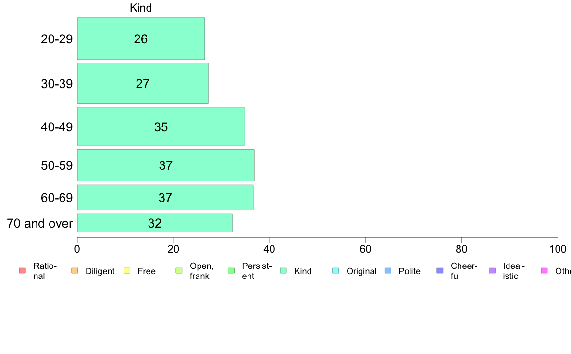Click the Free legend yellow swatch

(127, 270)
